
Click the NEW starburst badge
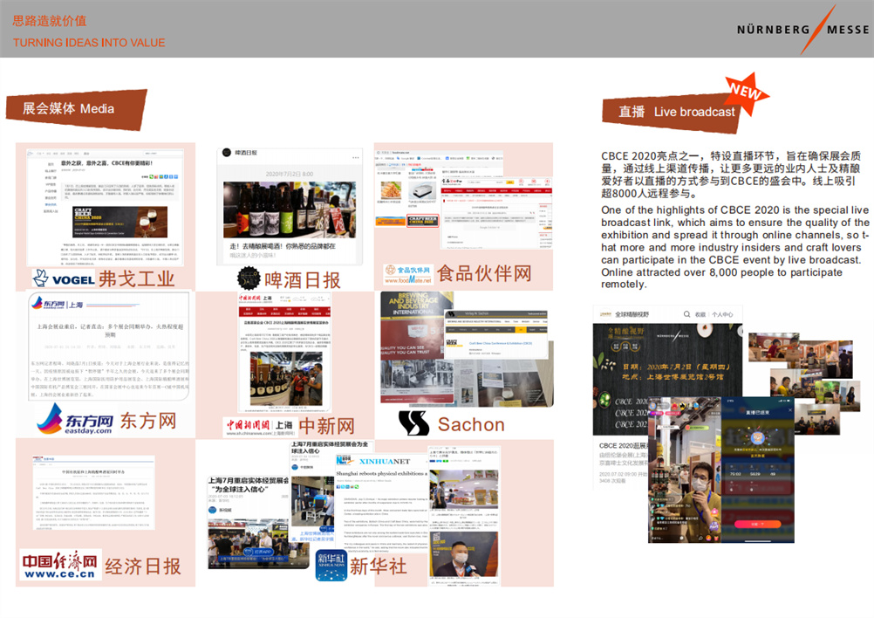[747, 93]
